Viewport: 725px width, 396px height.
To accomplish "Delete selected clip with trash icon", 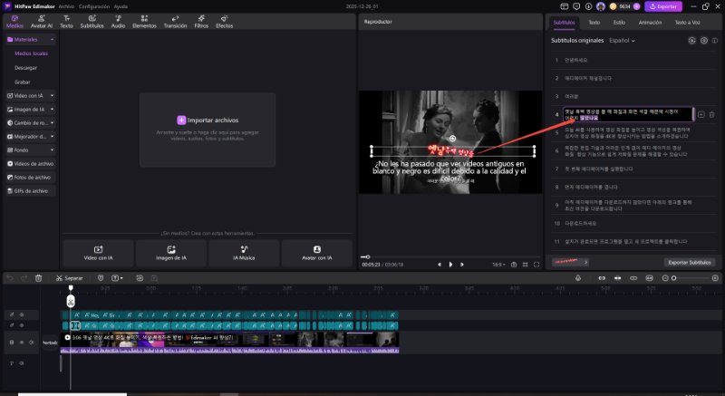I will pyautogui.click(x=38, y=278).
